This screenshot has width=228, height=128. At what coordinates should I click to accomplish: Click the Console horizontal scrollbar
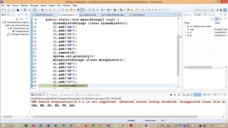coord(115,117)
